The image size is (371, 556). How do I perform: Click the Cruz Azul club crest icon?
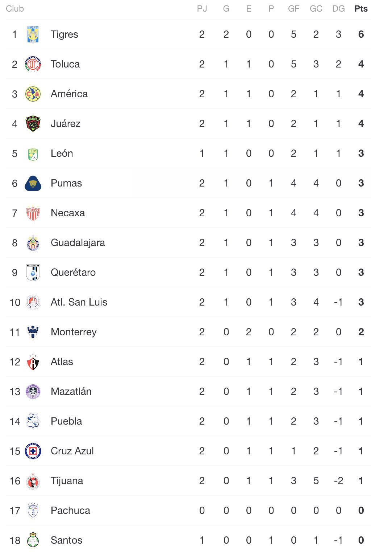tap(33, 451)
